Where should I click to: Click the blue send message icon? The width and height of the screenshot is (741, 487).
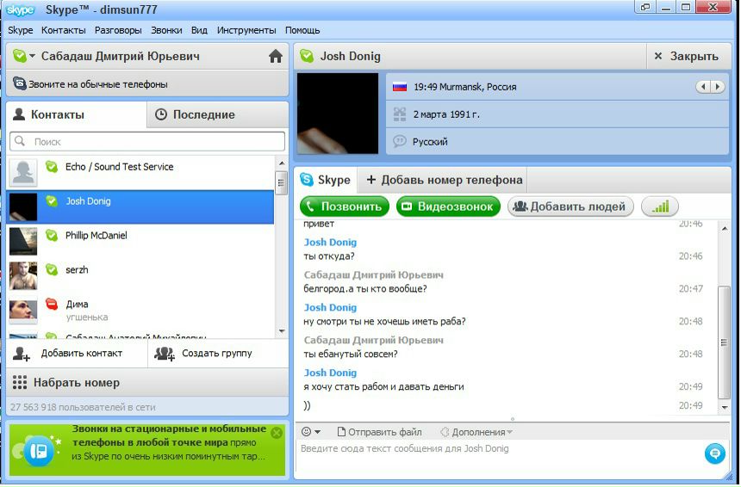[x=714, y=453]
